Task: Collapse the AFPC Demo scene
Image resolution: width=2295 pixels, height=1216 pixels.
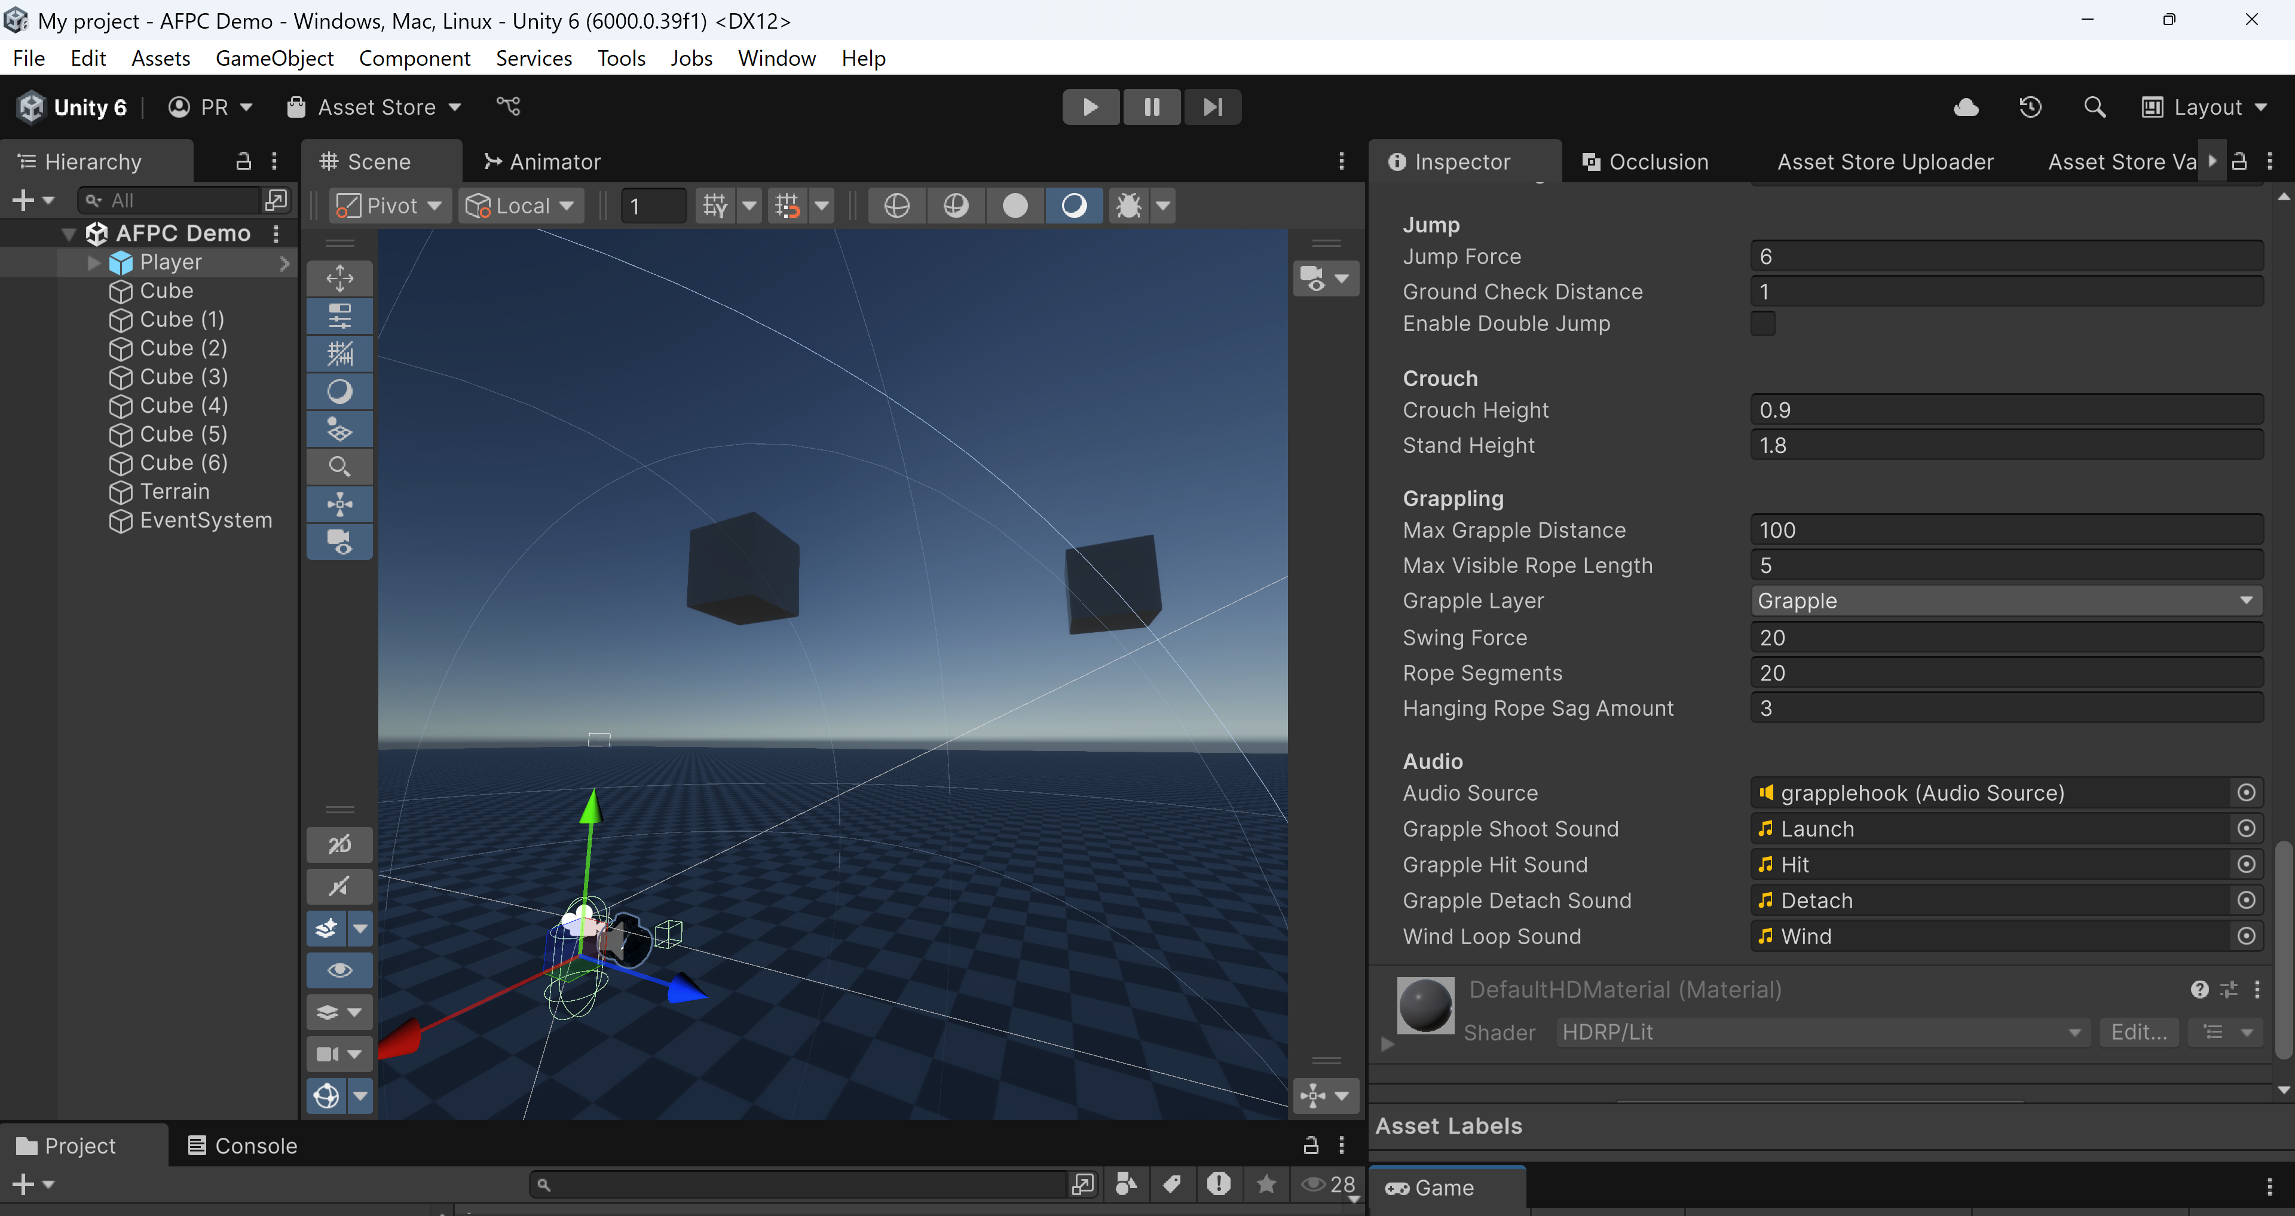Action: [69, 234]
